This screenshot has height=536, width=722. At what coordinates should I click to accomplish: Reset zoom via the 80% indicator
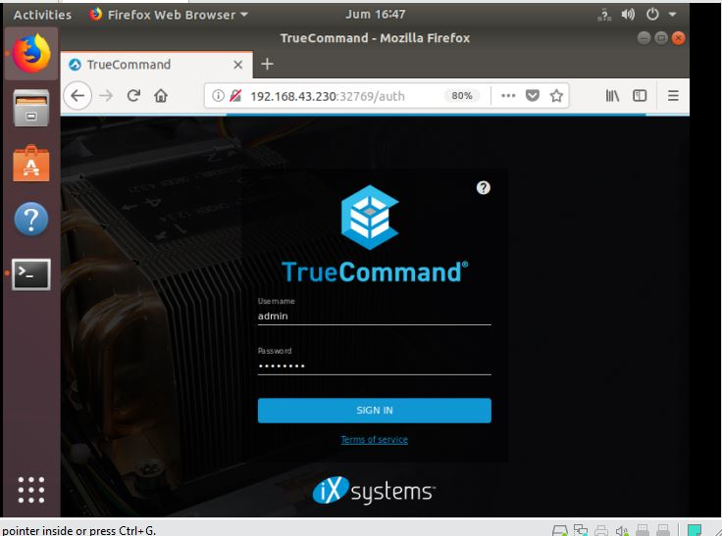pyautogui.click(x=461, y=96)
